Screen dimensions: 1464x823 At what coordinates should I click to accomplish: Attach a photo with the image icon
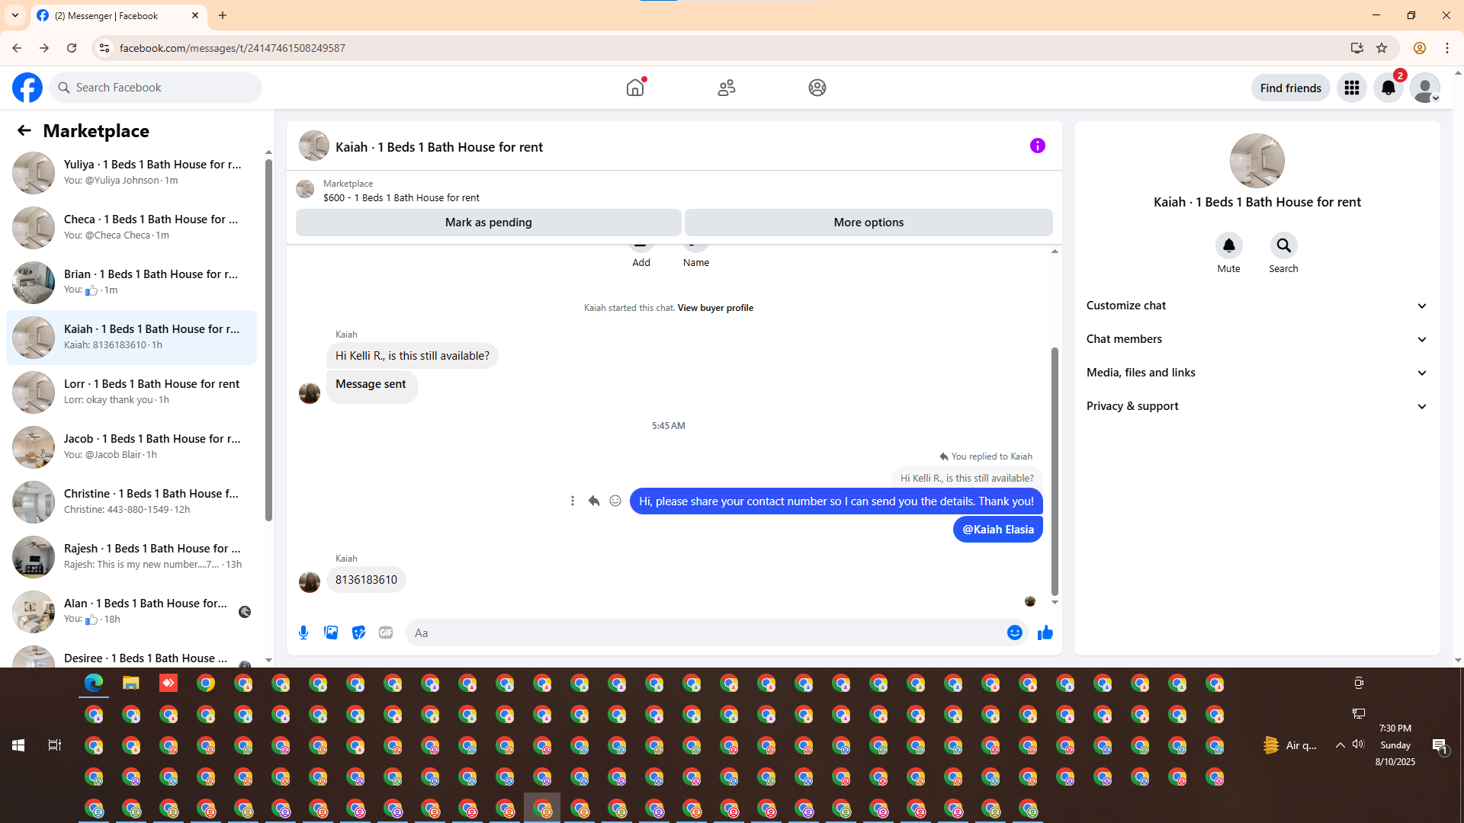pos(331,632)
